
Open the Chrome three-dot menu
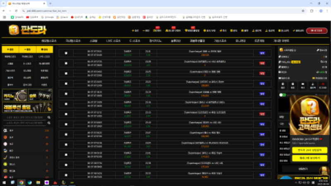[x=326, y=10]
